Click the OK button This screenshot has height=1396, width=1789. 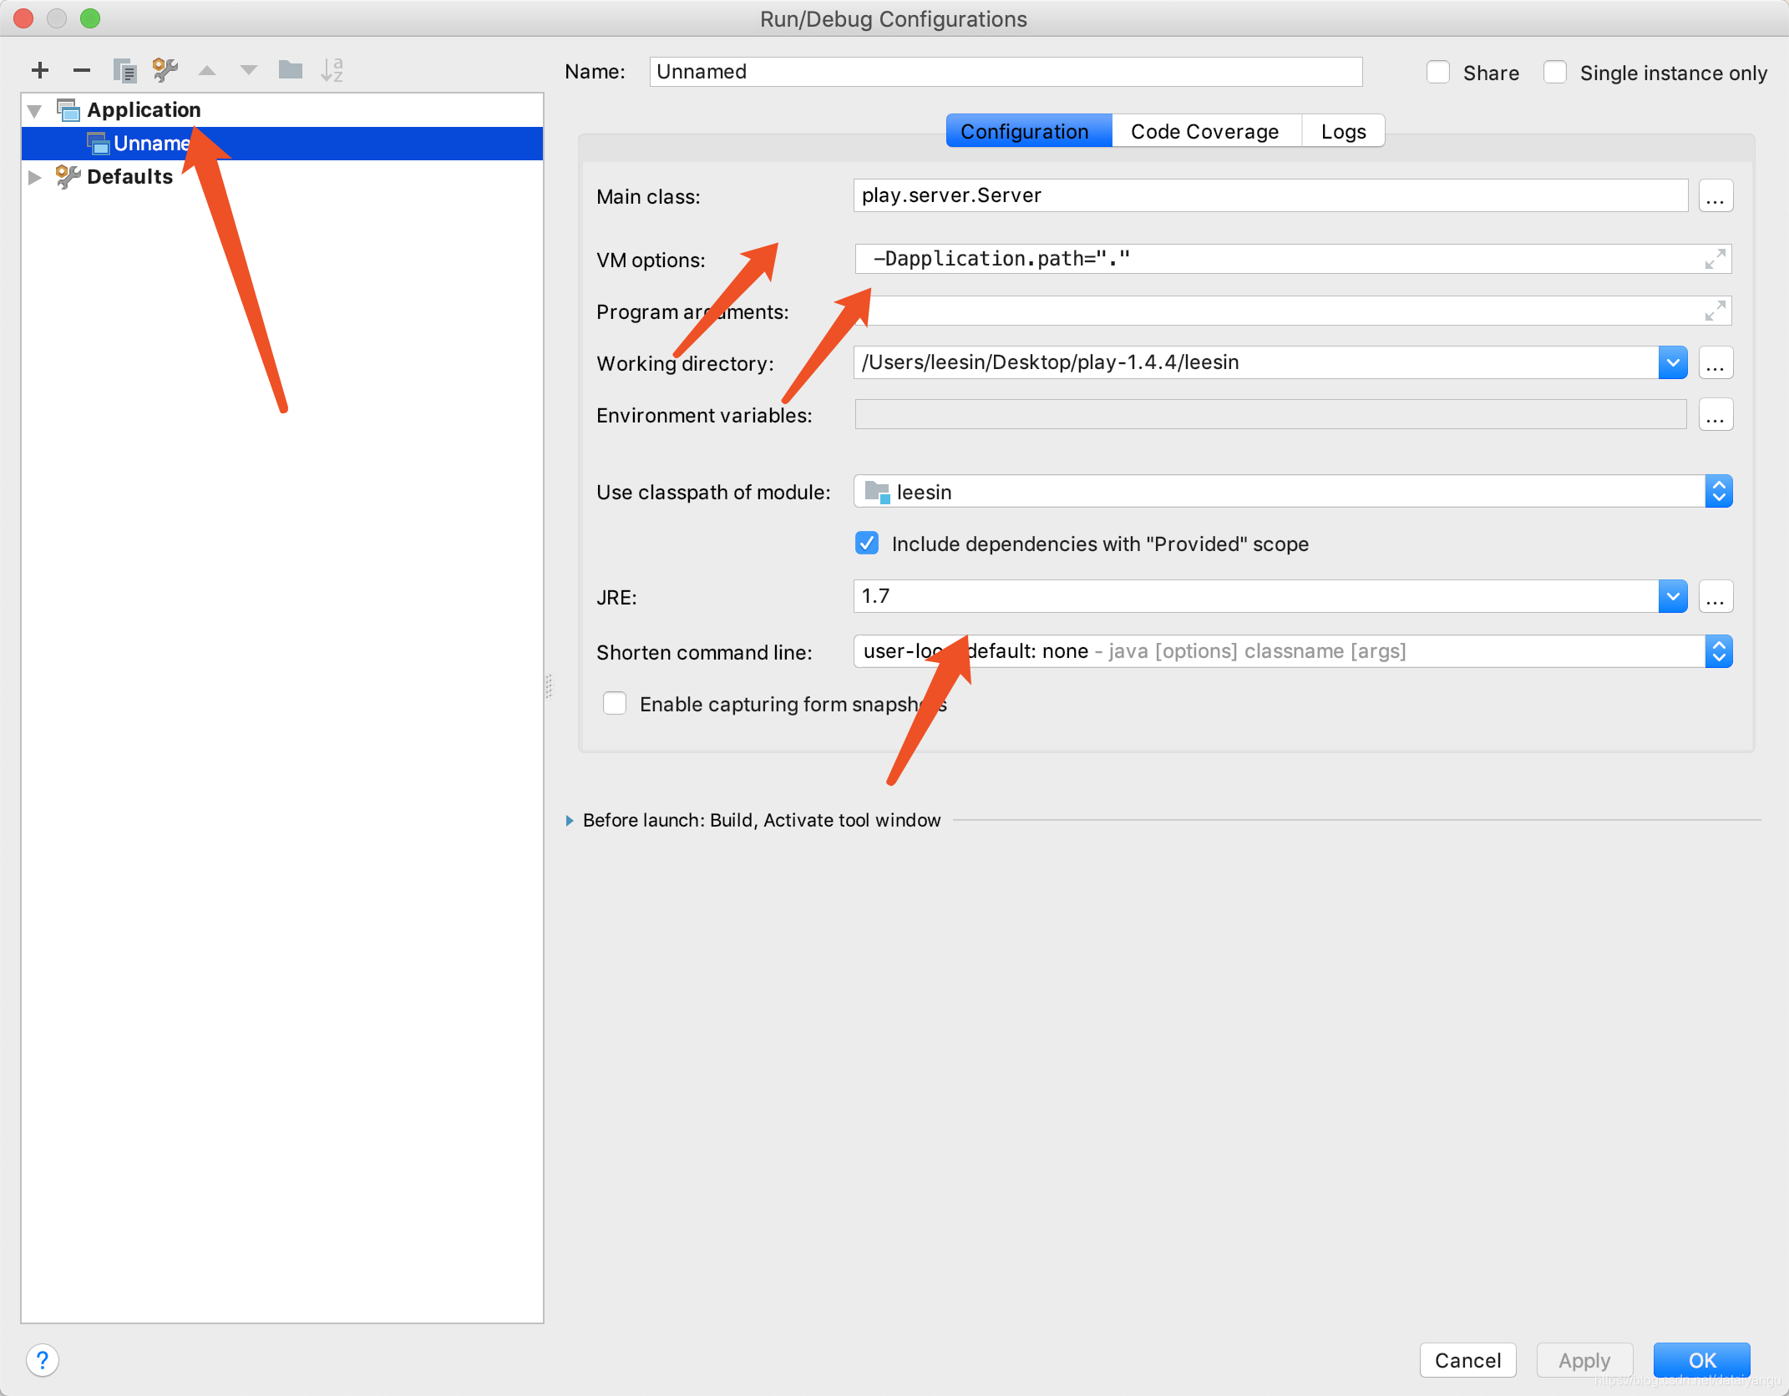1701,1360
